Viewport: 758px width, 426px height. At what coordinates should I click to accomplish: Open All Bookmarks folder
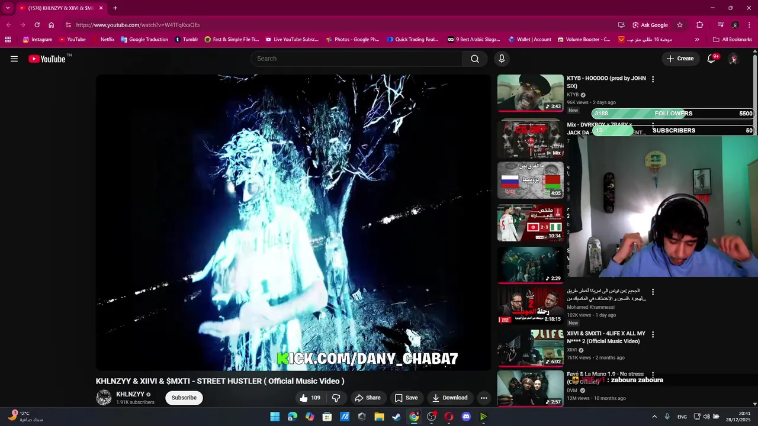pyautogui.click(x=733, y=40)
